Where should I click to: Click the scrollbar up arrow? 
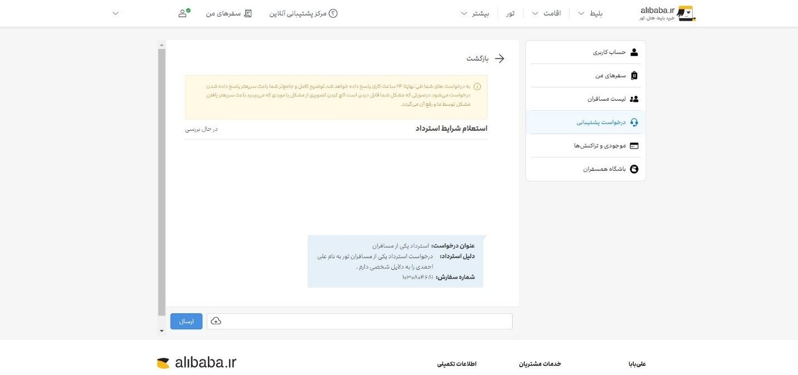click(x=162, y=45)
